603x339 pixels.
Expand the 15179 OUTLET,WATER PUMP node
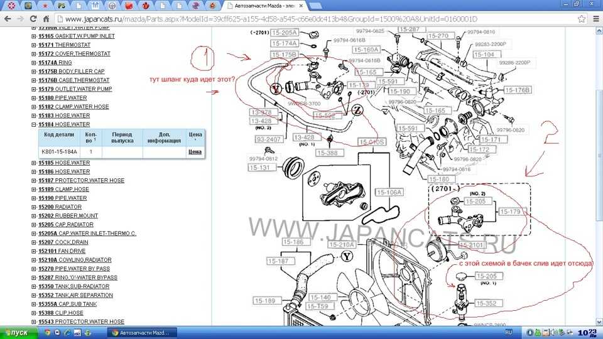[34, 89]
